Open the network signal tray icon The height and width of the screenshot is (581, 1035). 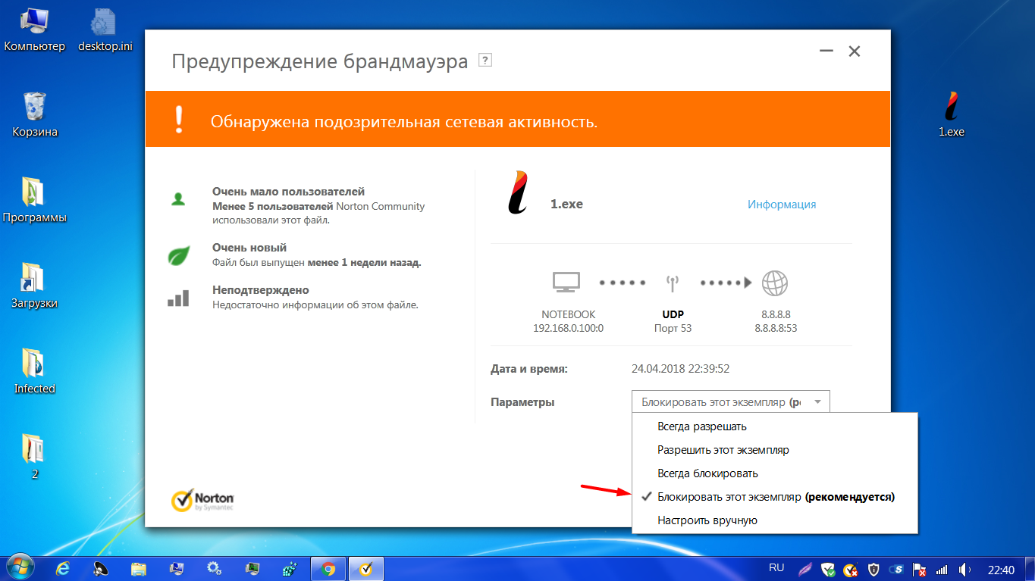click(942, 569)
